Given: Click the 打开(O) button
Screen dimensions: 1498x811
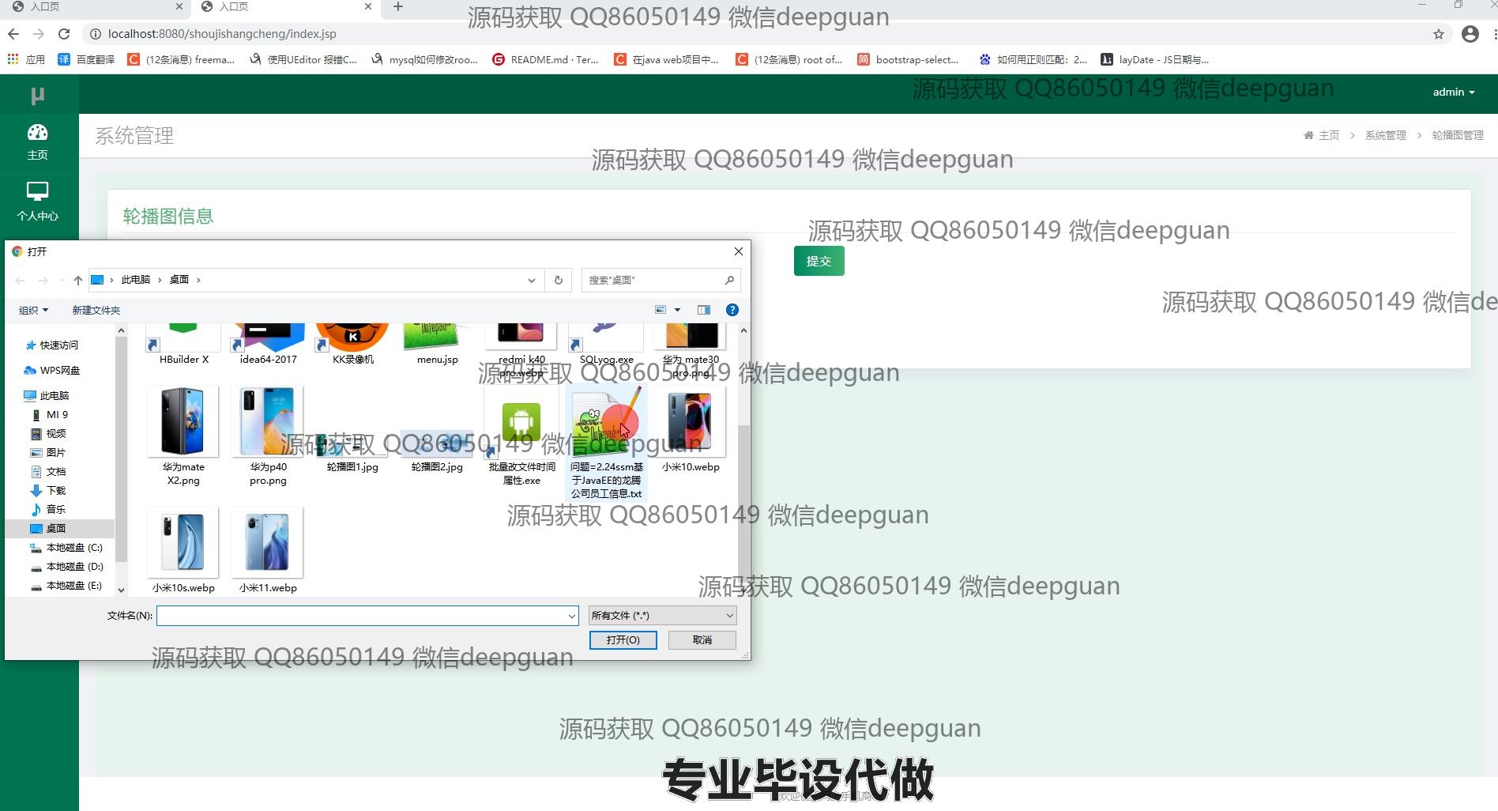Looking at the screenshot, I should point(623,639).
